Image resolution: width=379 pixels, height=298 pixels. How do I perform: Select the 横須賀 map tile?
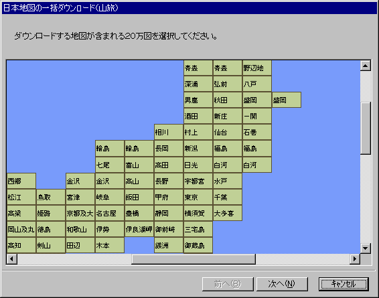[x=198, y=213]
